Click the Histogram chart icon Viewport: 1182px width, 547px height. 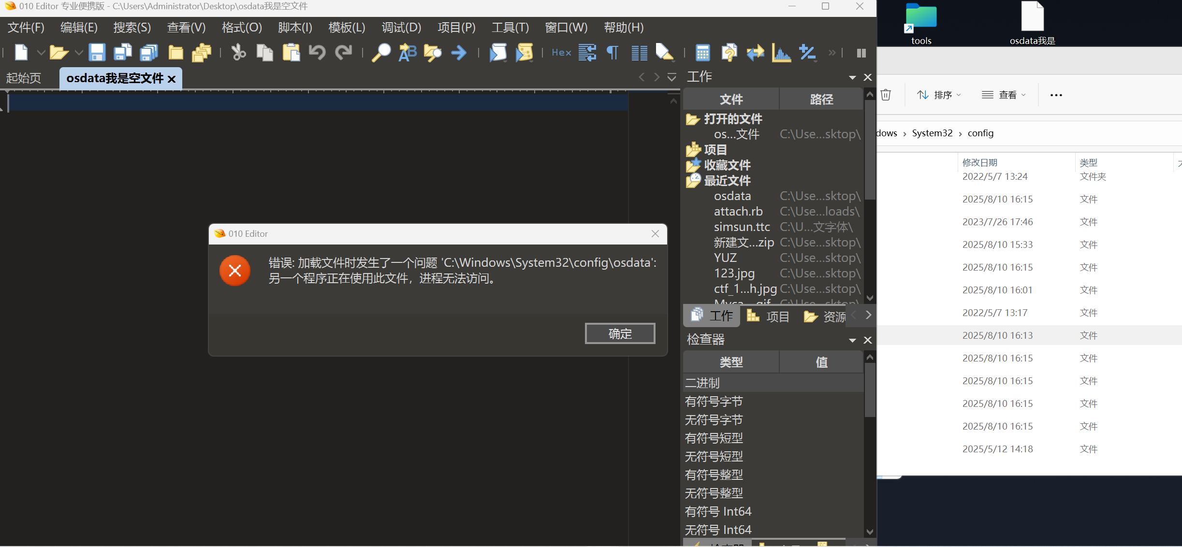[x=781, y=52]
